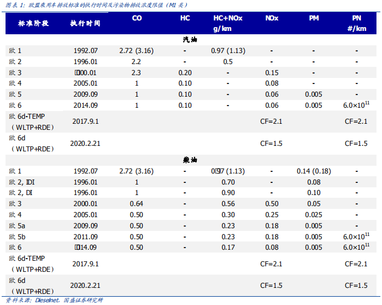
Task: Select the 欧 2, IDI row label
Action: coord(22,182)
